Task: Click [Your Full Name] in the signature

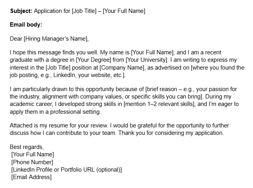Action: point(32,154)
